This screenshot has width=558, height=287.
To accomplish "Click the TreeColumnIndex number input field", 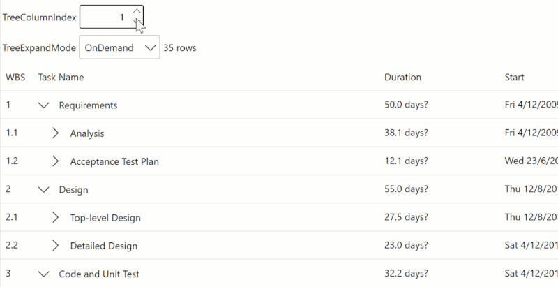I will pyautogui.click(x=106, y=17).
